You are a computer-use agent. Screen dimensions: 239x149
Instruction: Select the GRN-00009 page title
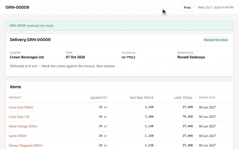click(17, 7)
